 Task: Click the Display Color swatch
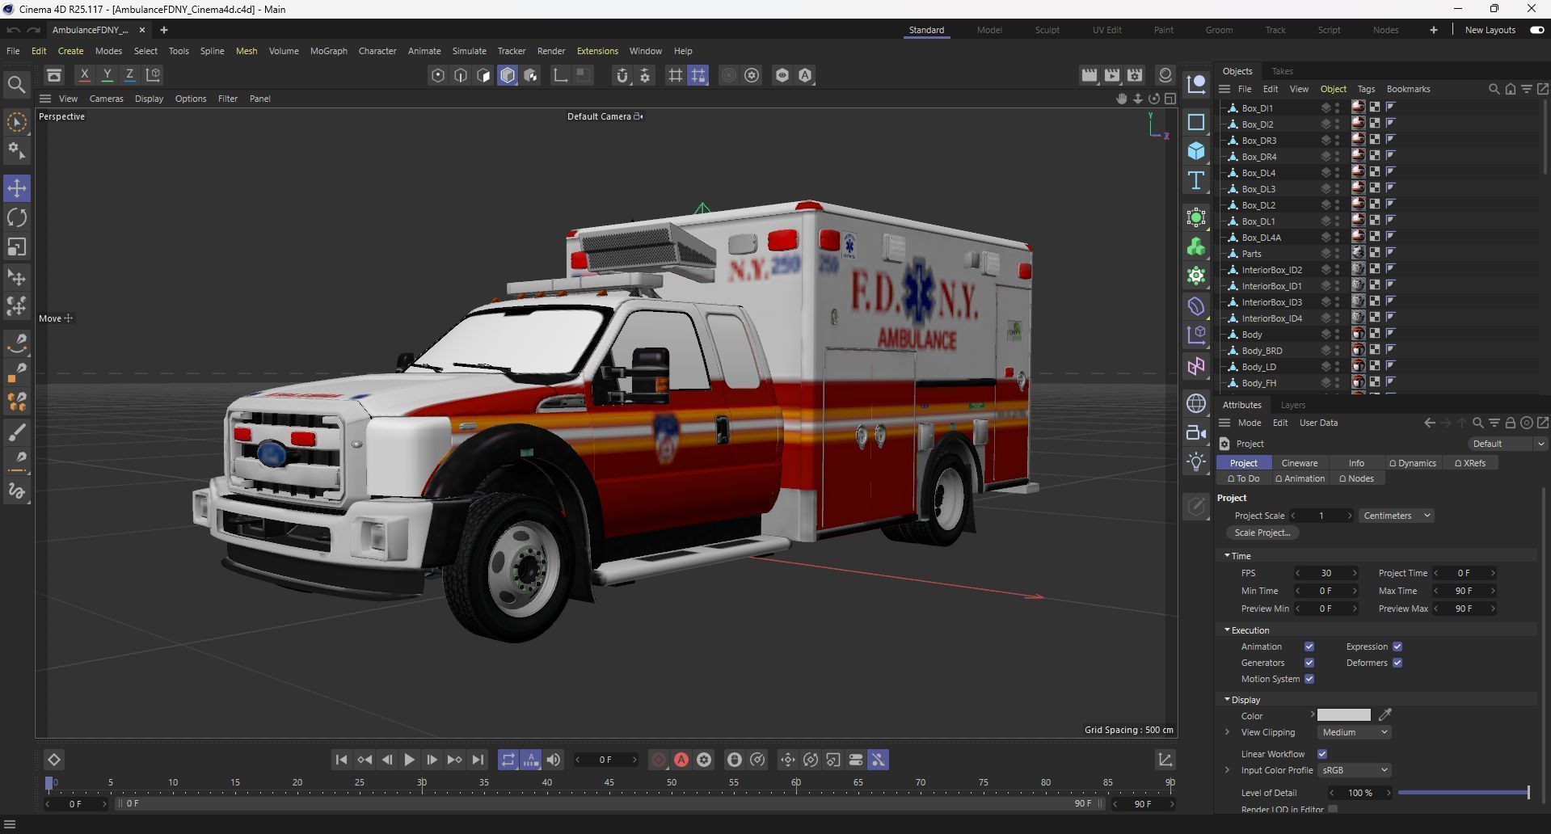point(1343,715)
